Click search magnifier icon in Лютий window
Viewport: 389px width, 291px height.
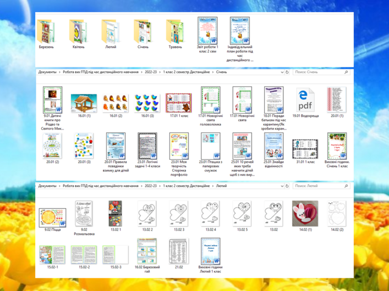click(x=346, y=186)
